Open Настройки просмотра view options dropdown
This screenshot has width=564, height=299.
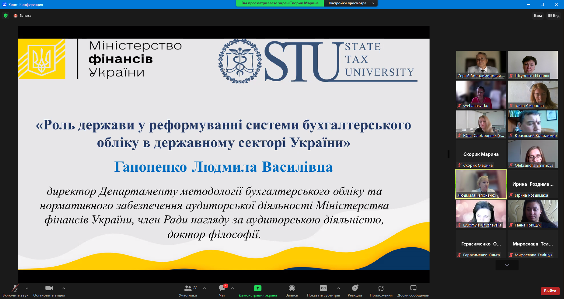click(351, 3)
